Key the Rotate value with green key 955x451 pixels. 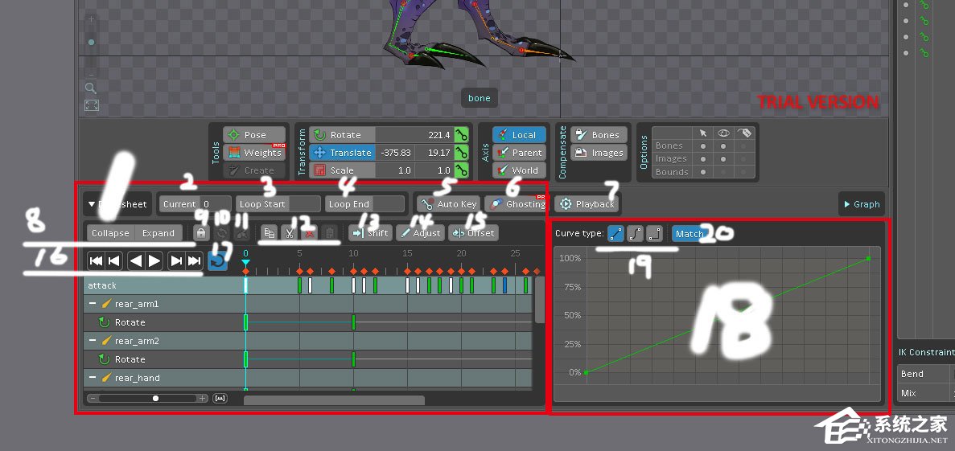tap(462, 134)
